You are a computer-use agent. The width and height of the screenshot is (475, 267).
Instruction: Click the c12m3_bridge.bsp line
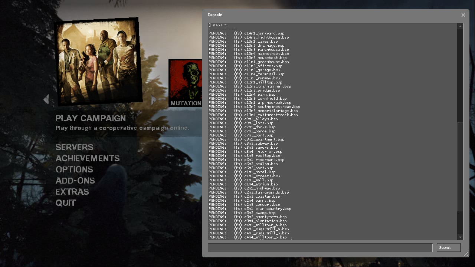(244, 90)
